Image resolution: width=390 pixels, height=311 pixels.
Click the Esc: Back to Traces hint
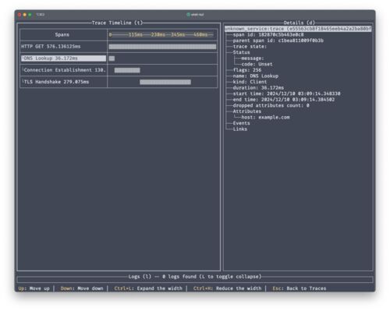[x=300, y=288]
